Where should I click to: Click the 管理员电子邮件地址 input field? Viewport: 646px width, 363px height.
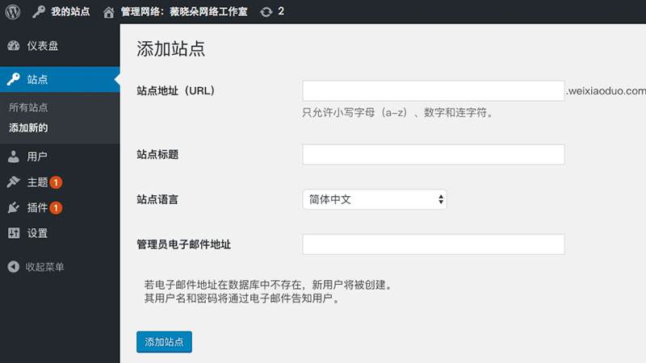click(x=433, y=244)
